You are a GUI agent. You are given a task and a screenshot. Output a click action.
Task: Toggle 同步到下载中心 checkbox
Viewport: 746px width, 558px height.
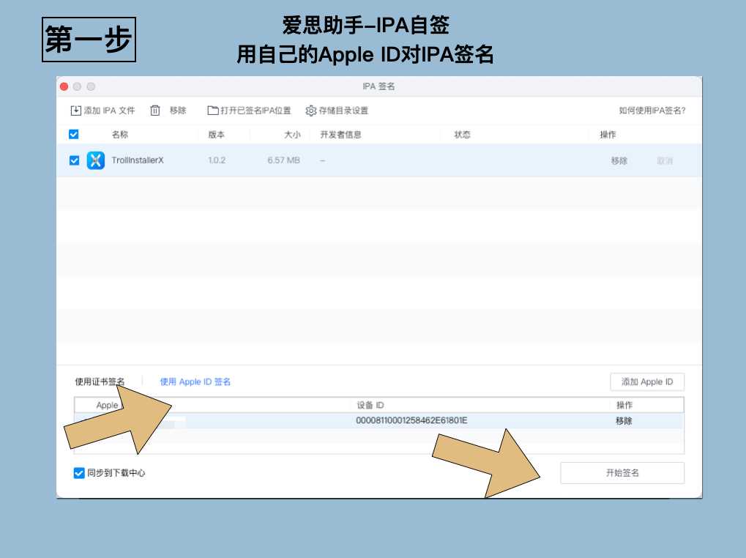coord(79,472)
